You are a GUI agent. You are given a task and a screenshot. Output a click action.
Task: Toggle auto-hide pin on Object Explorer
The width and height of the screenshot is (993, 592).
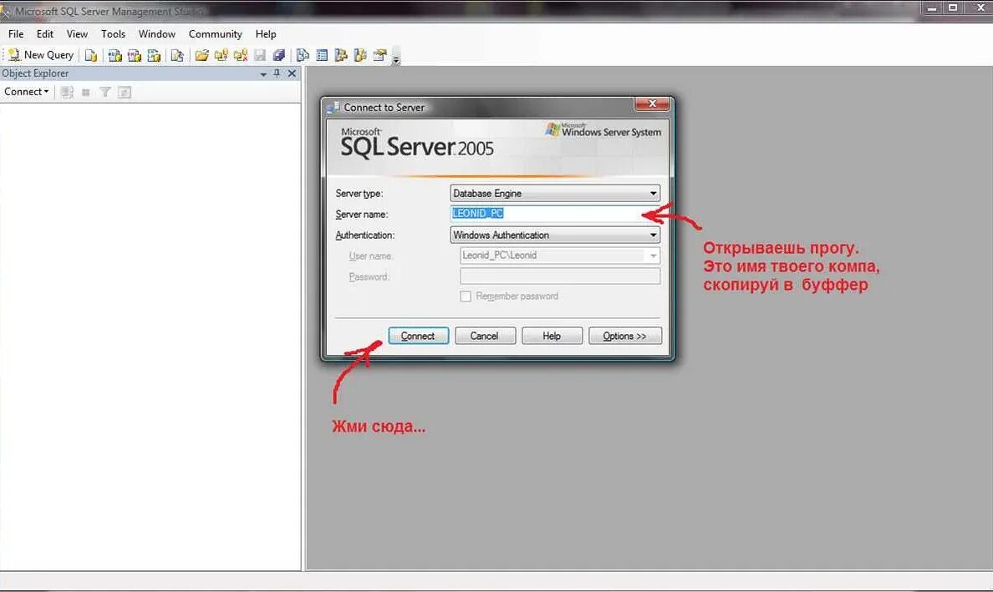(x=277, y=73)
